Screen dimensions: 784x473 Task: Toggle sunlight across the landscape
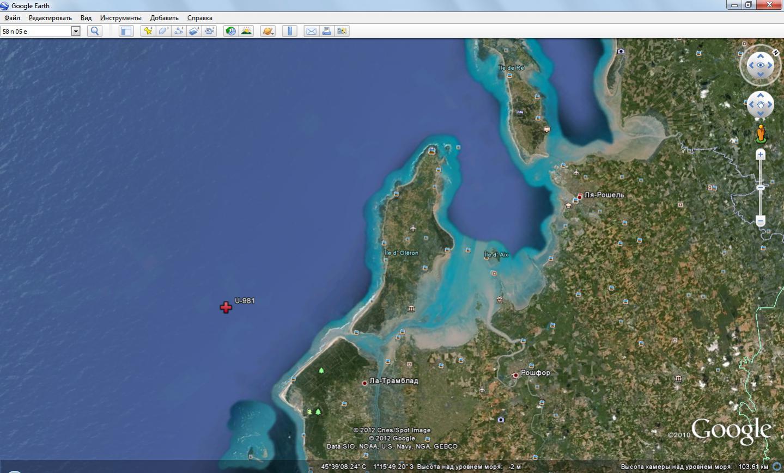tap(246, 31)
